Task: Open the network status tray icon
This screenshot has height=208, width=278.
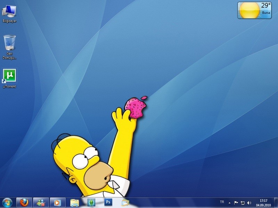Action: click(243, 203)
